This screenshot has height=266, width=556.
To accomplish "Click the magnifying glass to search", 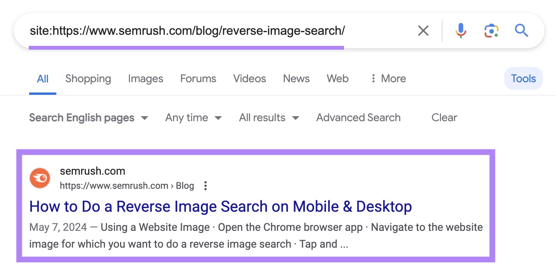I will click(x=521, y=31).
